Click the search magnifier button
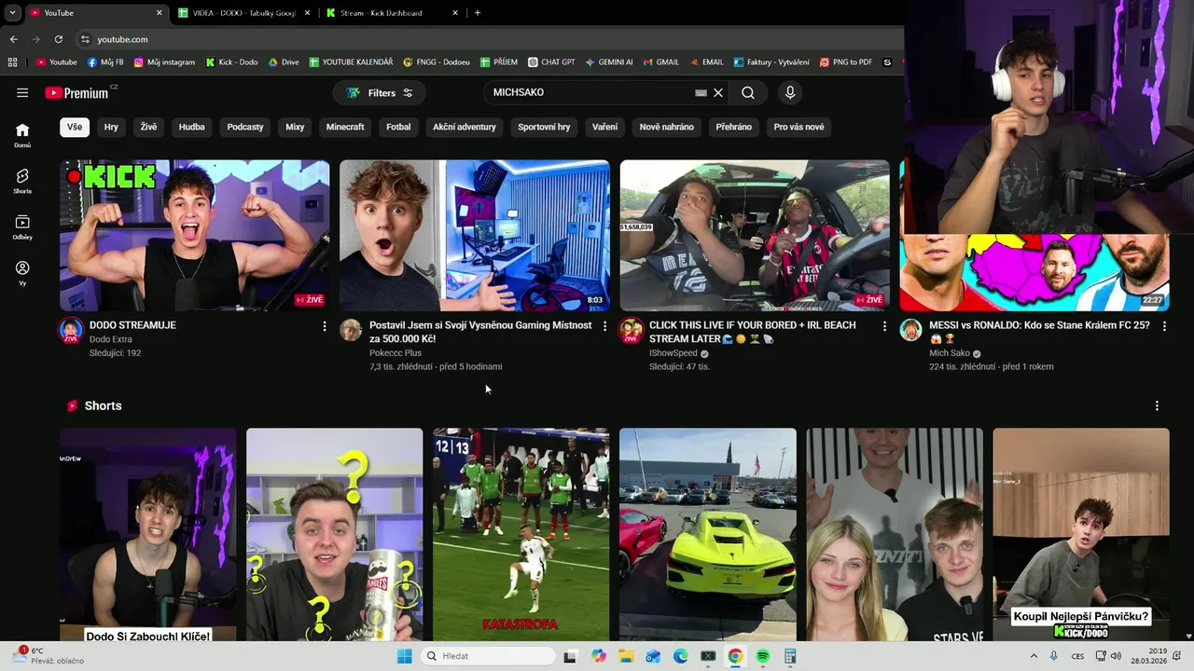 coord(748,92)
